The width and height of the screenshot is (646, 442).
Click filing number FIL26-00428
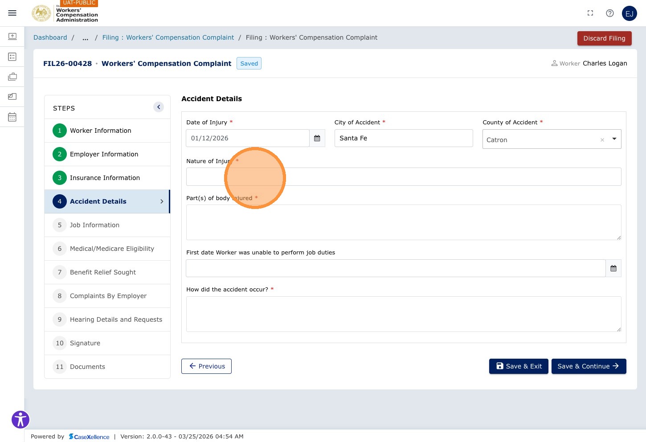point(67,64)
